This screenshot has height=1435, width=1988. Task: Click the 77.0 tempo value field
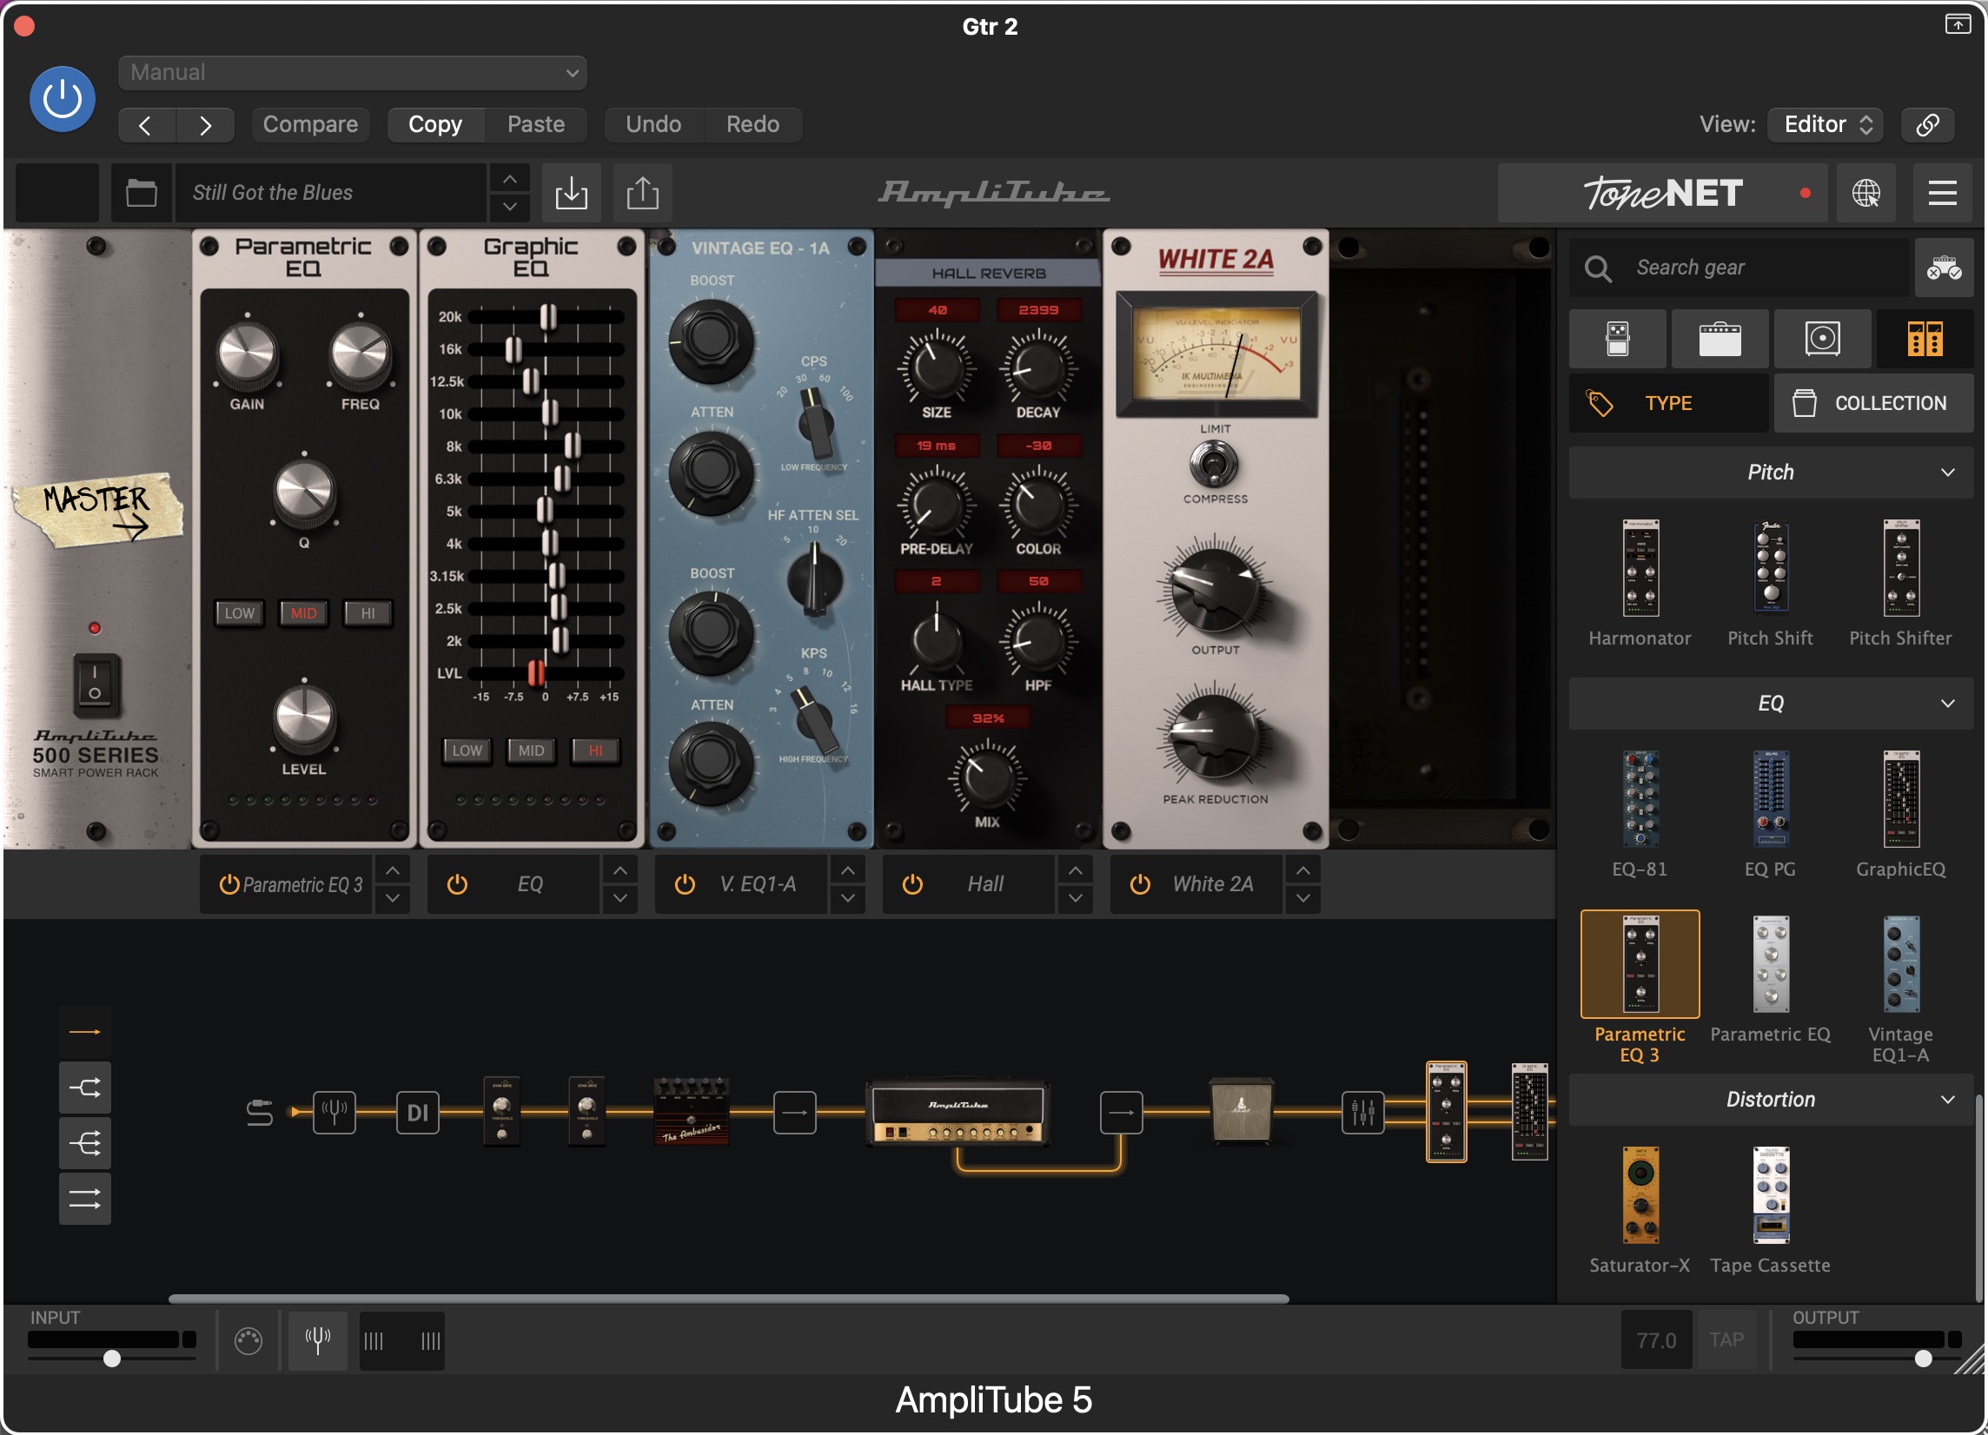tap(1656, 1340)
